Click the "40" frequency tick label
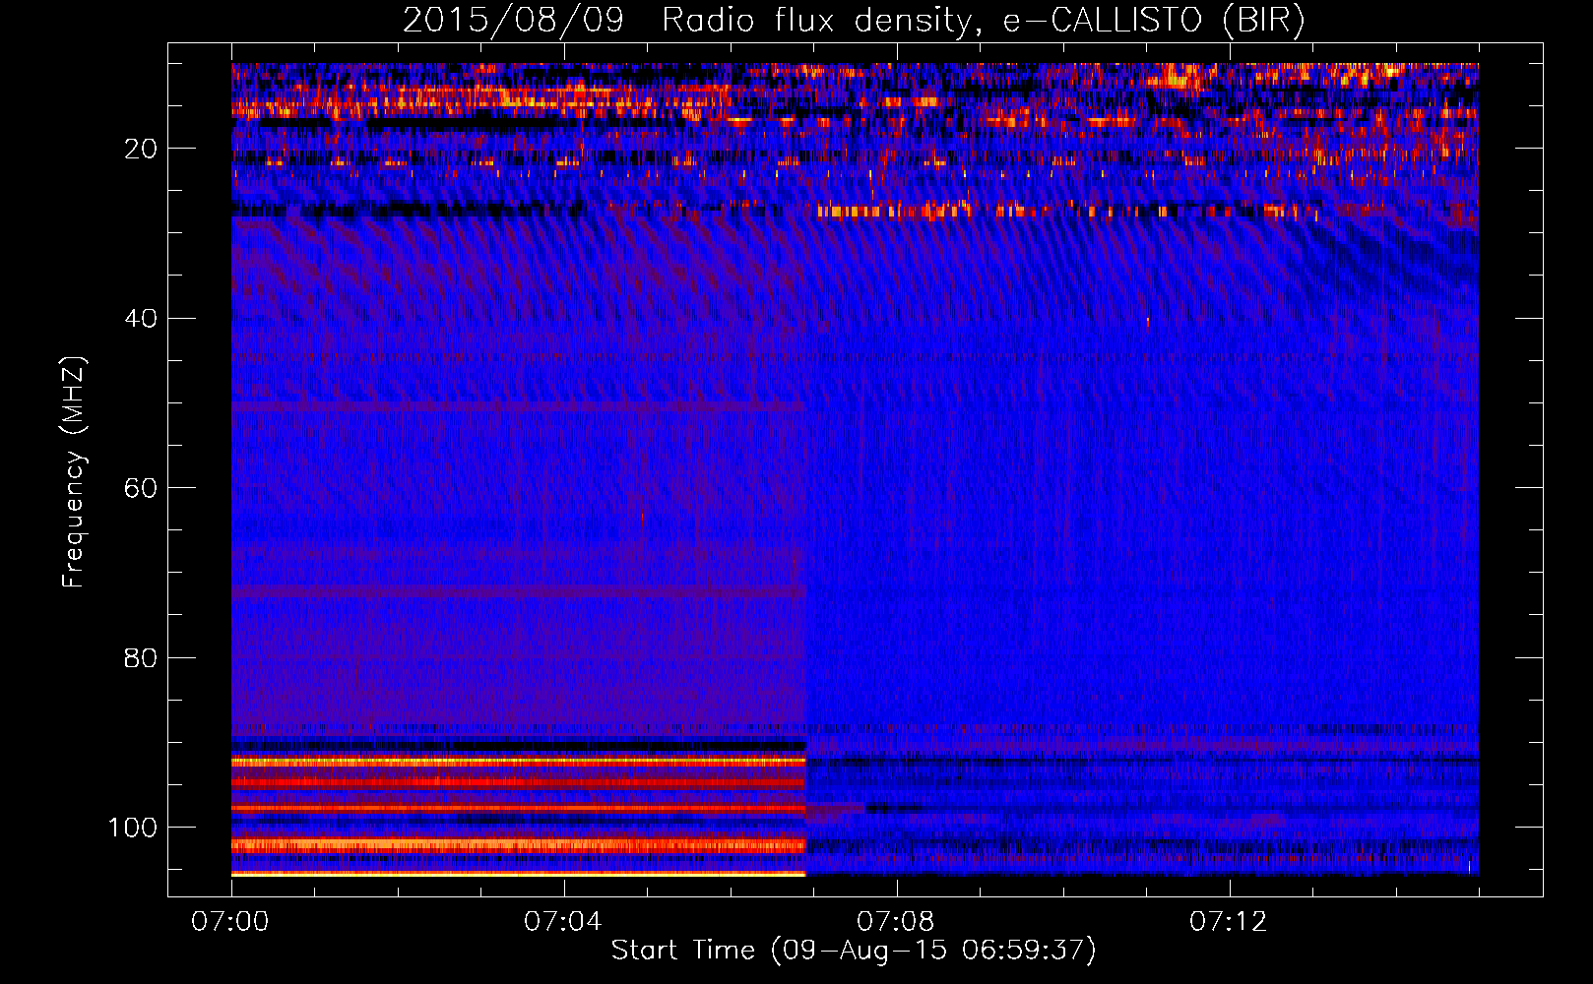The image size is (1593, 984). 142,319
